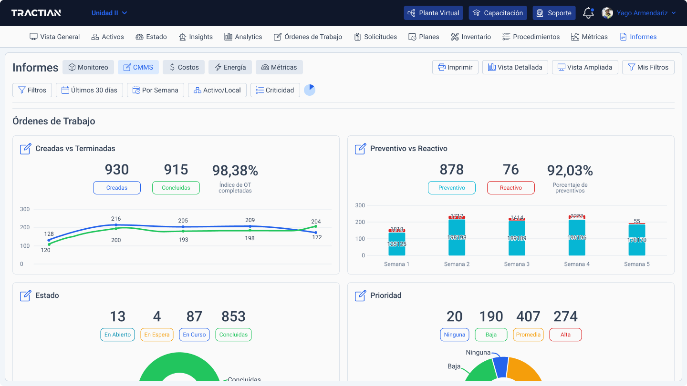Click the gauge icon of Estado
Image resolution: width=687 pixels, height=386 pixels.
[139, 37]
